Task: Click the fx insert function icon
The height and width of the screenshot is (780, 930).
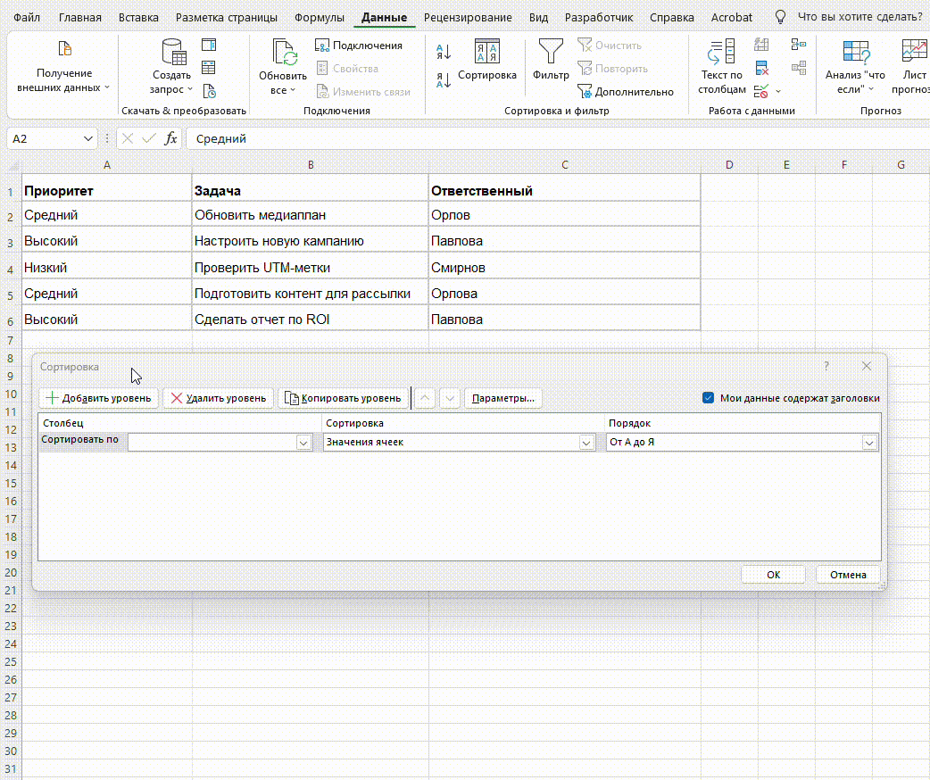Action: coord(171,138)
